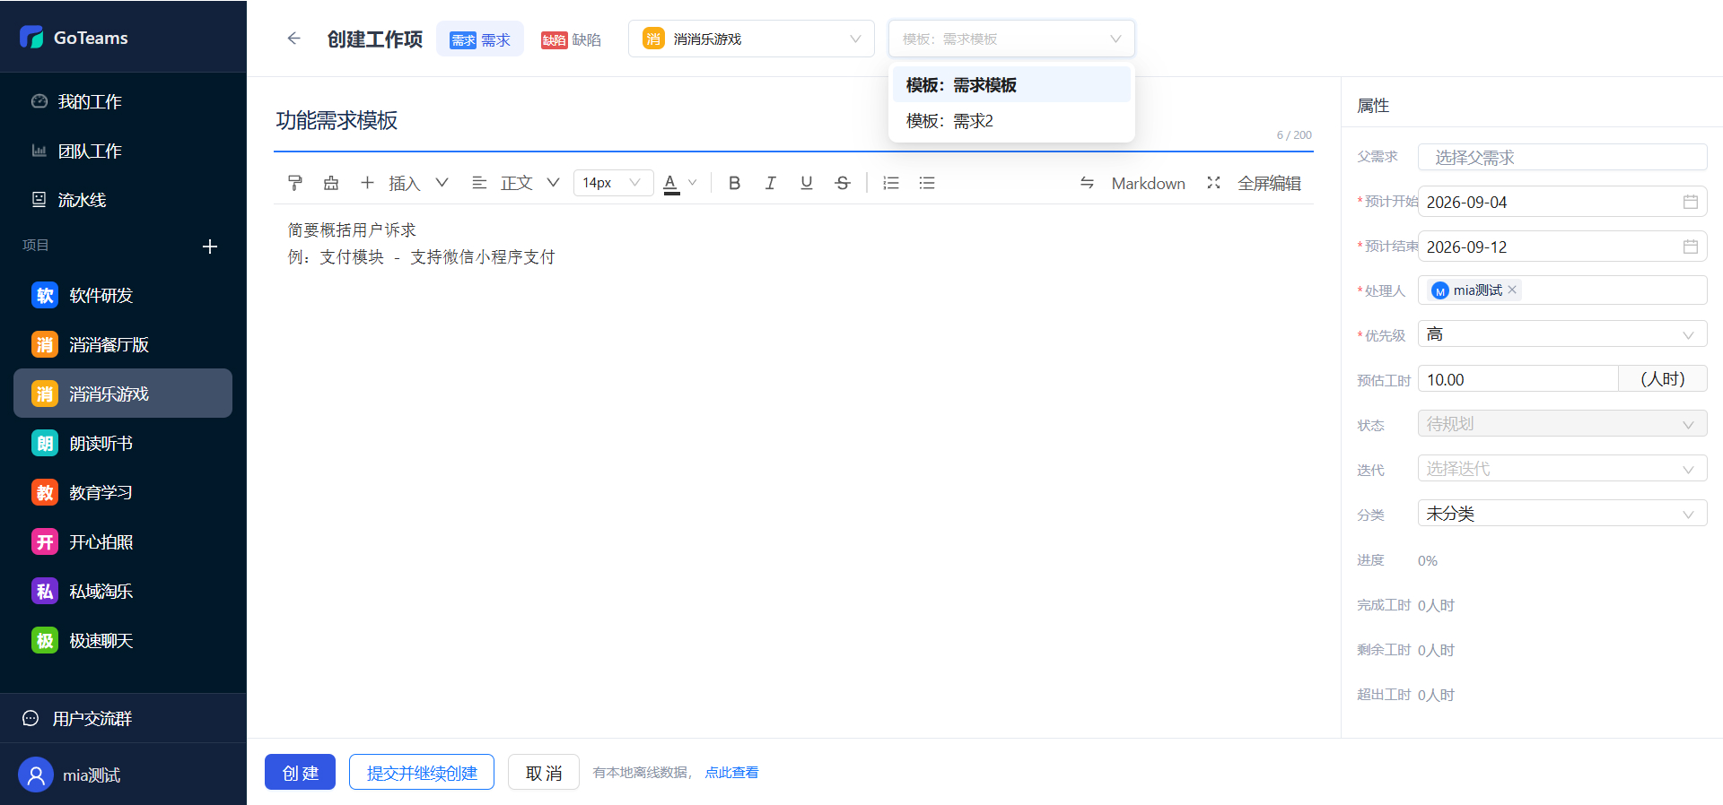Toggle bold formatting
Viewport: 1723px width, 805px height.
point(734,183)
